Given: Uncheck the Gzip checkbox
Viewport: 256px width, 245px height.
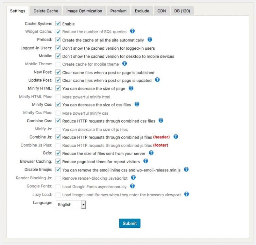Looking at the screenshot, I should 58,153.
